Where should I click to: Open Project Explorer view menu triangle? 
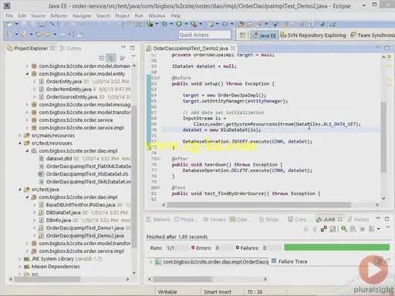pyautogui.click(x=133, y=55)
